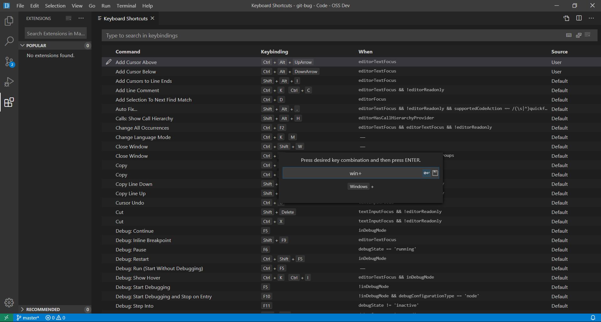Image resolution: width=601 pixels, height=322 pixels.
Task: Select the Keyboard Shortcuts tab
Action: [126, 18]
